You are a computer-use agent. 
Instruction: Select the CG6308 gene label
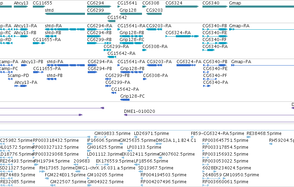pyautogui.click(x=151, y=3)
